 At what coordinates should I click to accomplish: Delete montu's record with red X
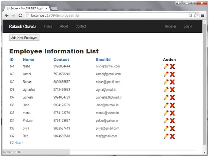tap(172, 113)
